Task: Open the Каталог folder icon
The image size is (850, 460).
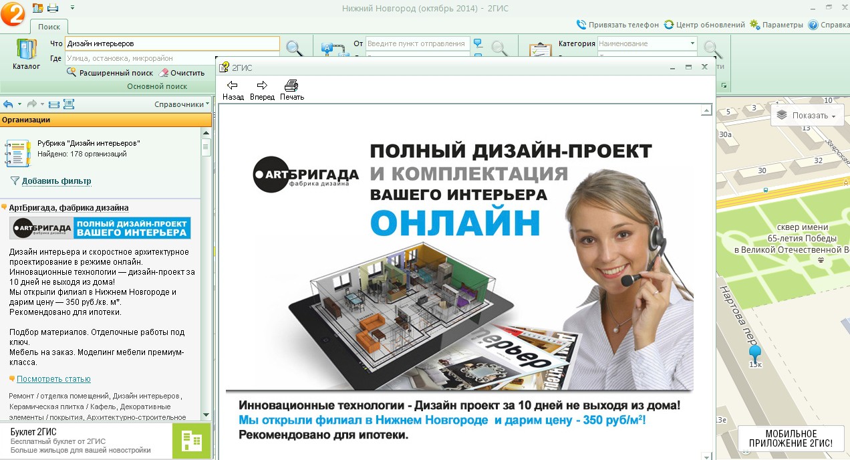Action: click(26, 54)
